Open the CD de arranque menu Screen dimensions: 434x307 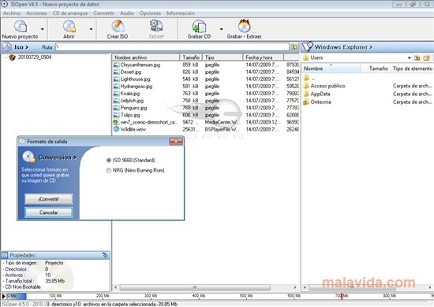click(70, 13)
